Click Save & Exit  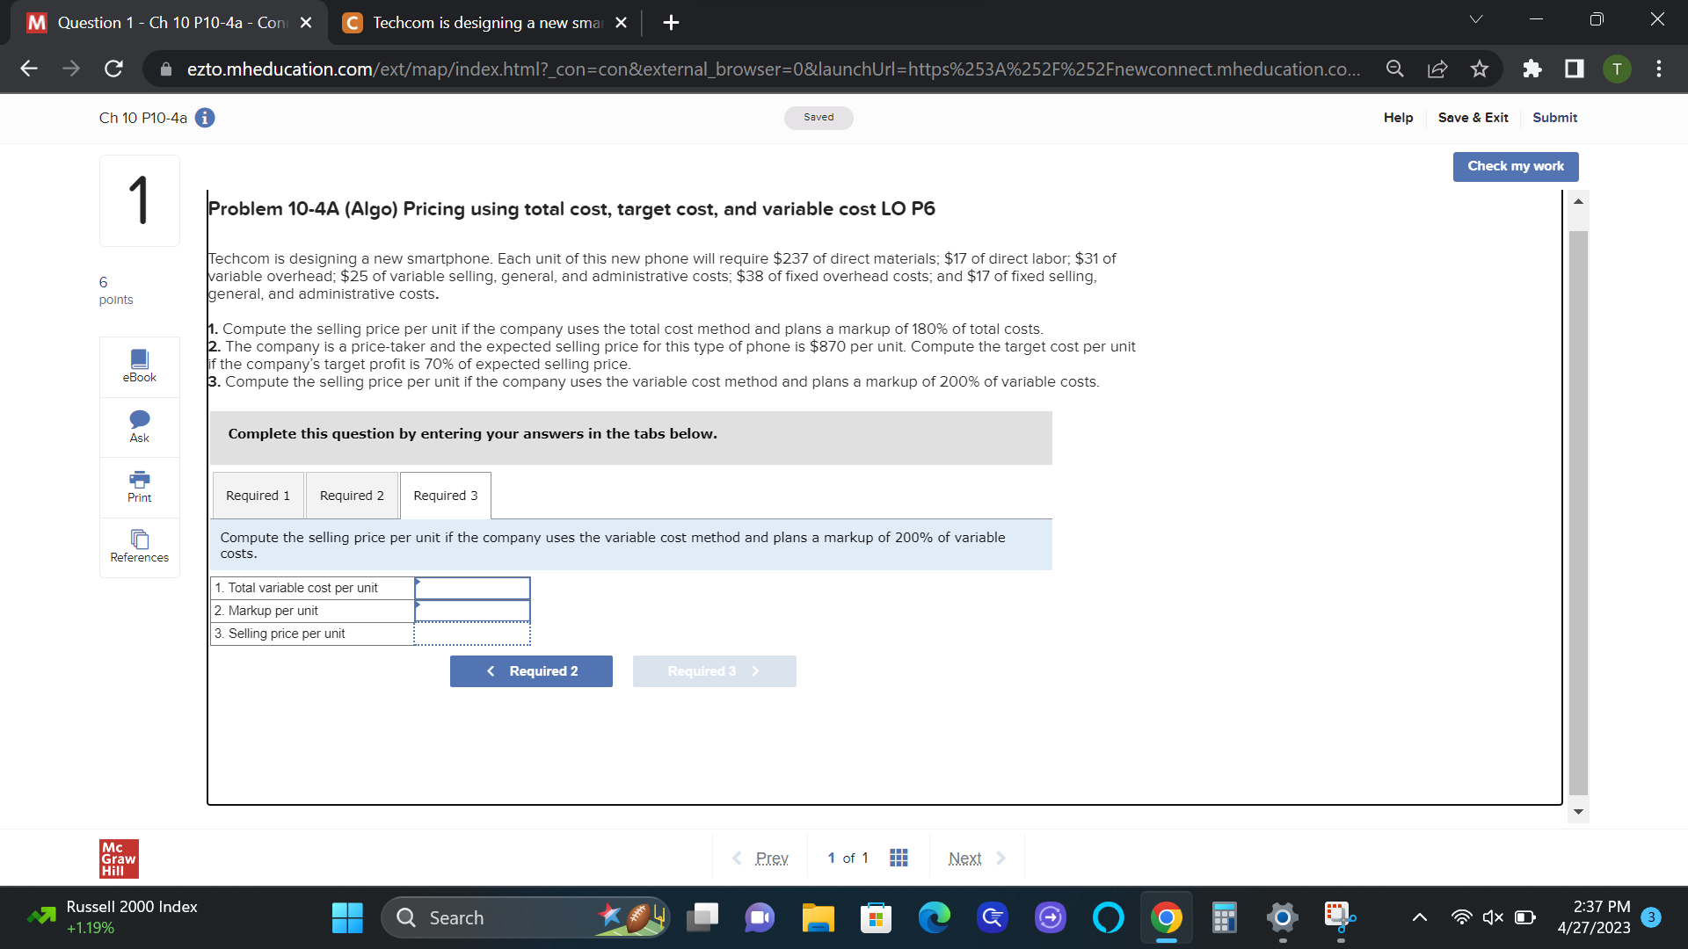tap(1473, 117)
